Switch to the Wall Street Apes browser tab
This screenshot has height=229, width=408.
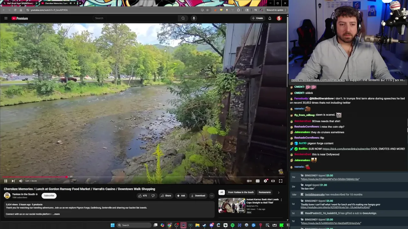point(20,3)
